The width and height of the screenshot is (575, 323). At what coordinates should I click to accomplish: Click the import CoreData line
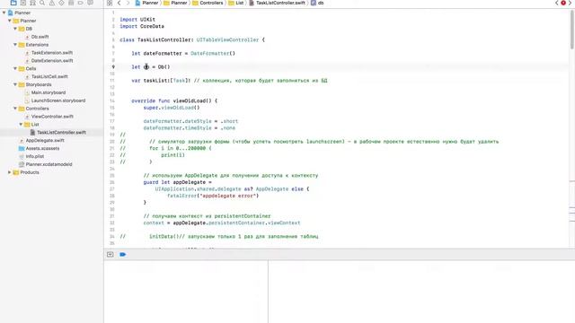pyautogui.click(x=142, y=26)
